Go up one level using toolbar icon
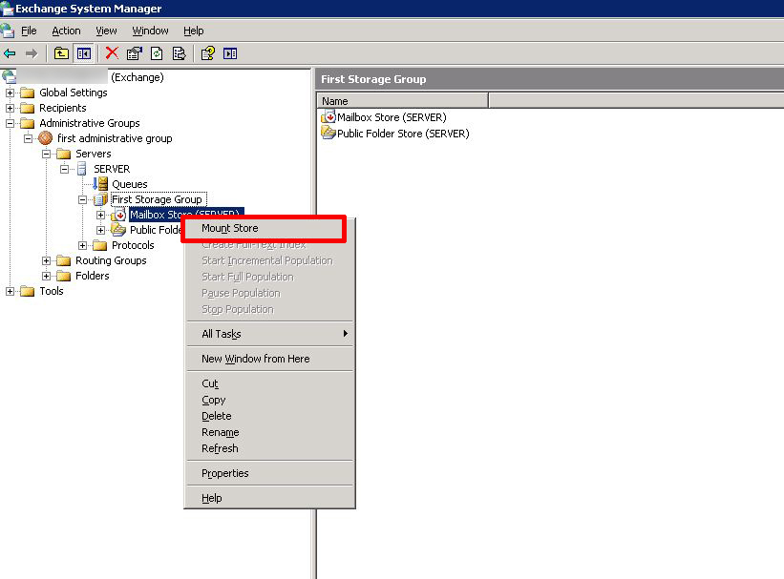The image size is (784, 579). pyautogui.click(x=61, y=53)
